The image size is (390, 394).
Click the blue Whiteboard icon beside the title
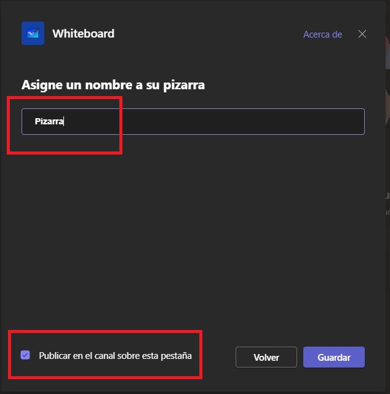(33, 34)
